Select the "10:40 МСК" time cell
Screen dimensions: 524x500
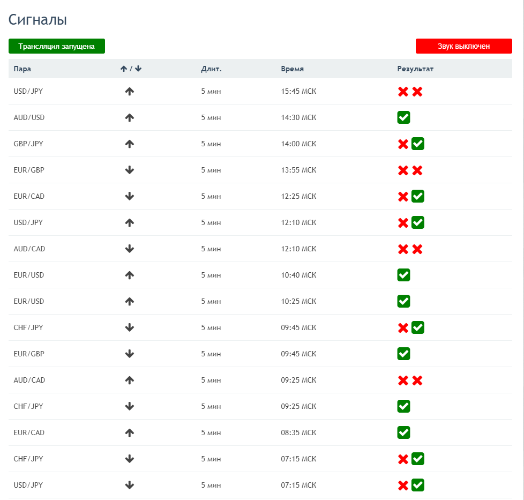coord(298,275)
